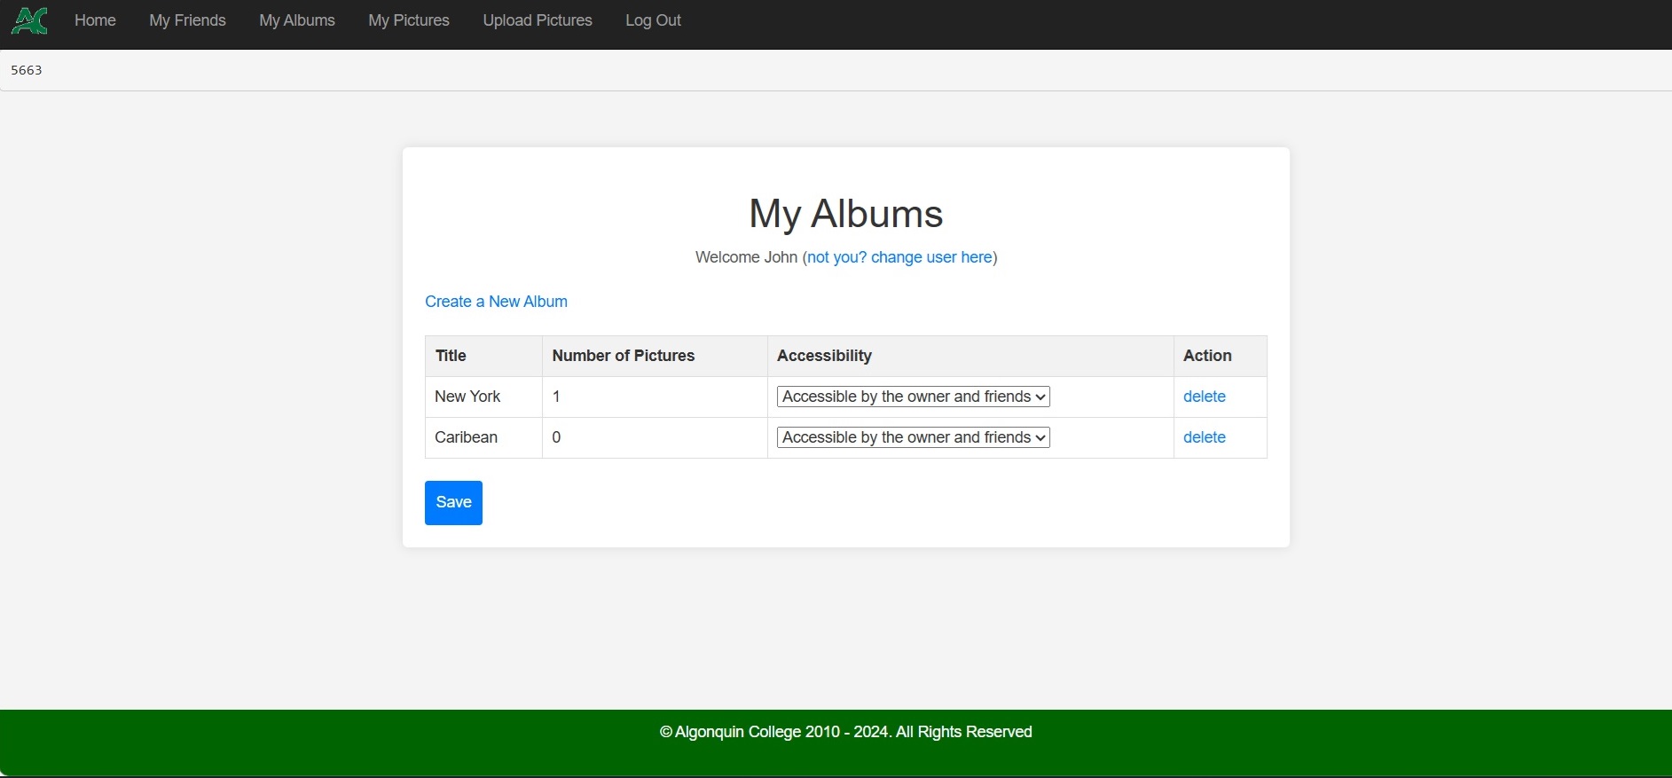The width and height of the screenshot is (1672, 778).
Task: Click the Accessibility column header
Action: coord(824,356)
